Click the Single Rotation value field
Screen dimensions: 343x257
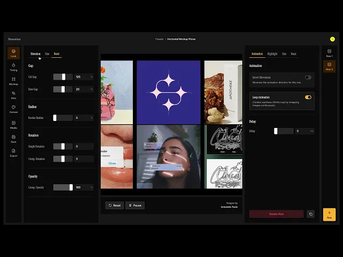point(84,146)
